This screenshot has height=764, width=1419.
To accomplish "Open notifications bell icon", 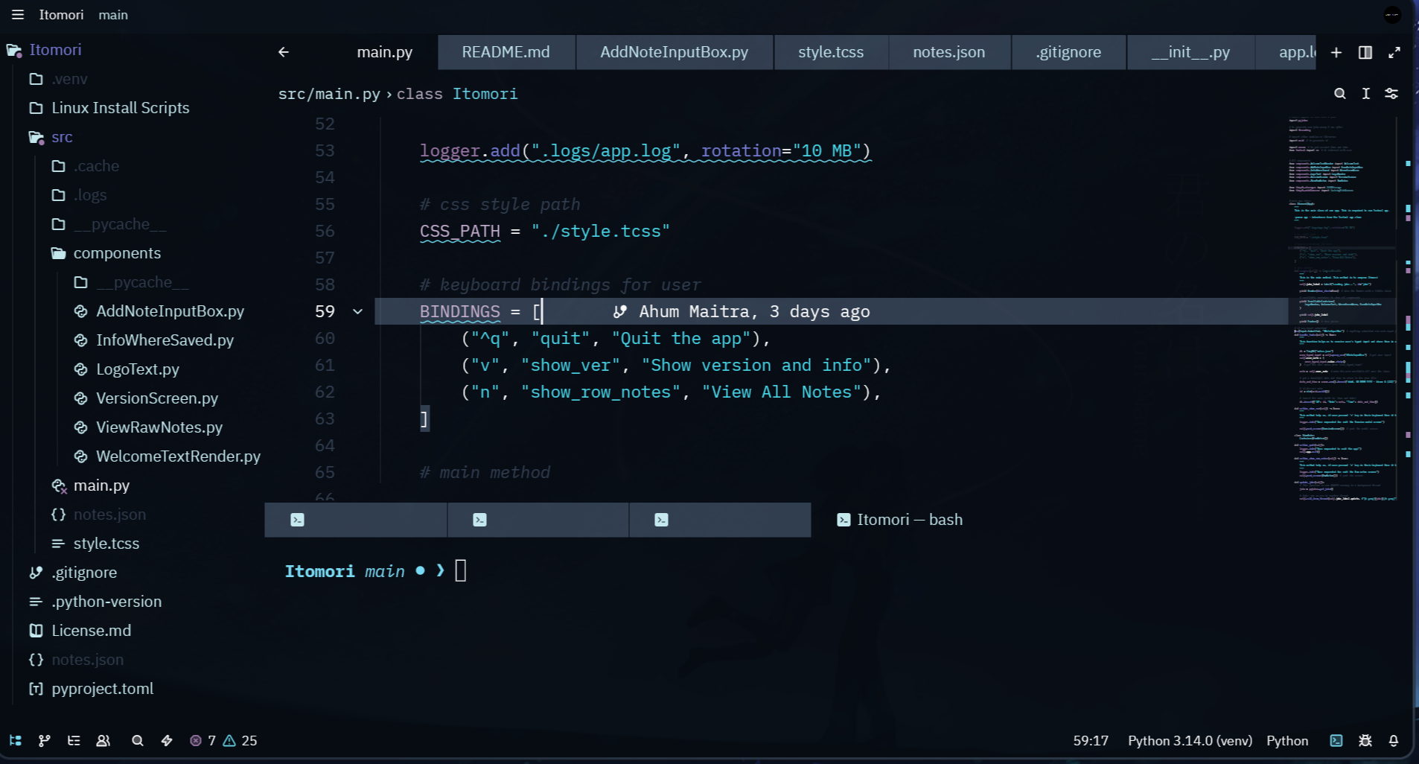I will click(1394, 740).
